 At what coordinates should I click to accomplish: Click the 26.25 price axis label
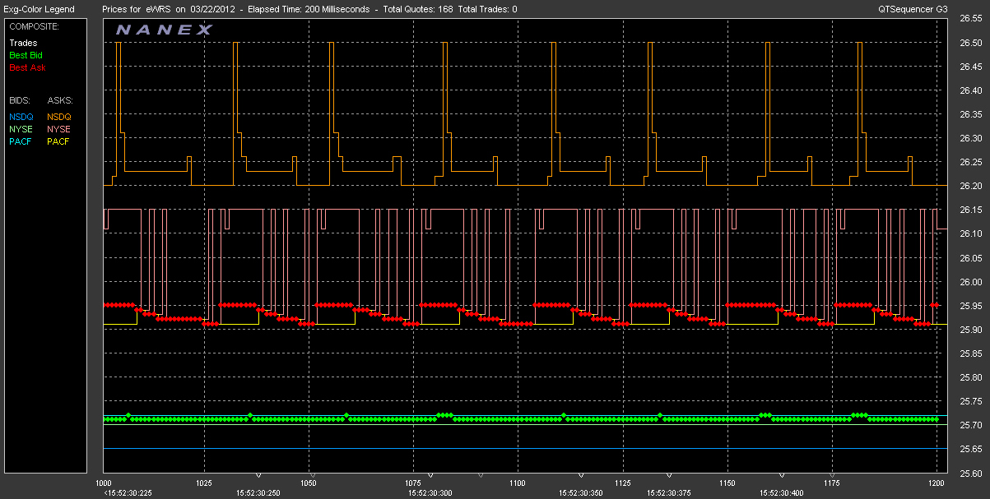click(971, 162)
